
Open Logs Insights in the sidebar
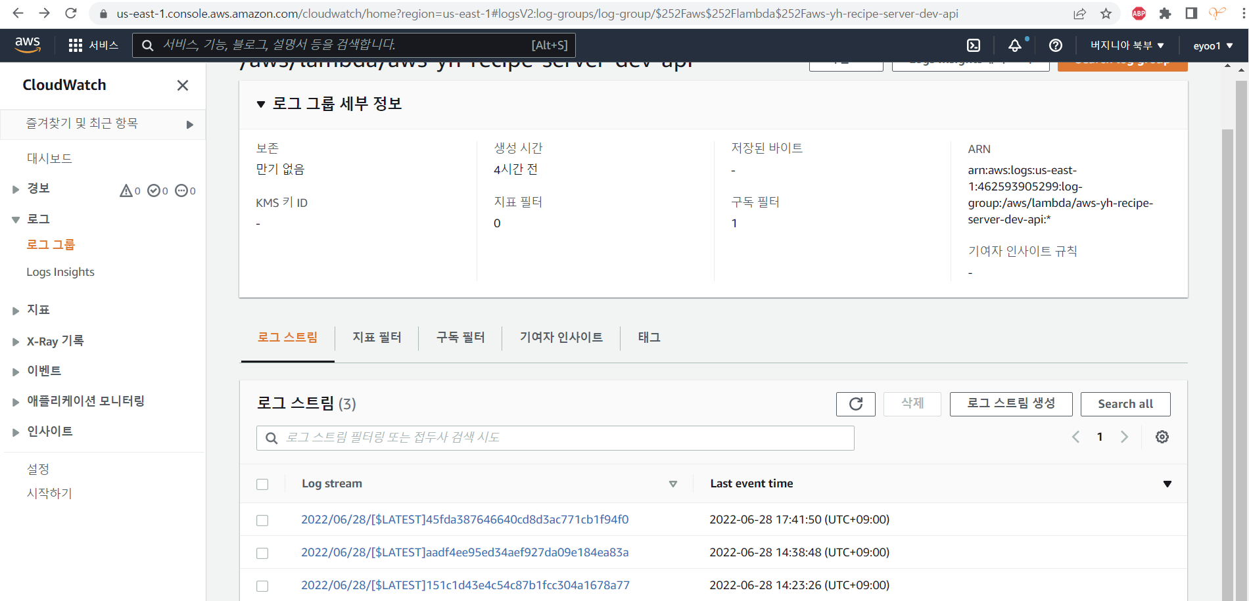60,272
